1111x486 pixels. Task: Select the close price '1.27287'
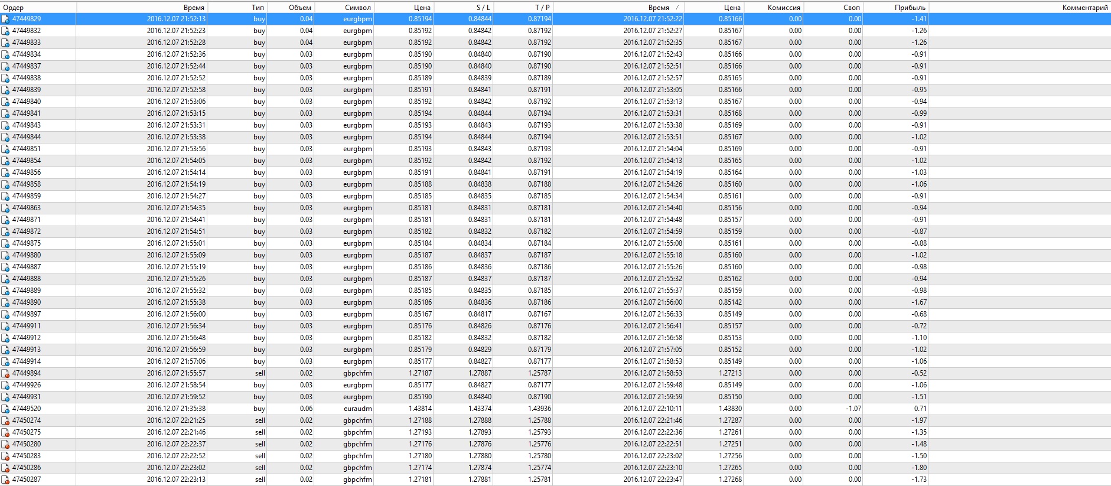tap(730, 420)
